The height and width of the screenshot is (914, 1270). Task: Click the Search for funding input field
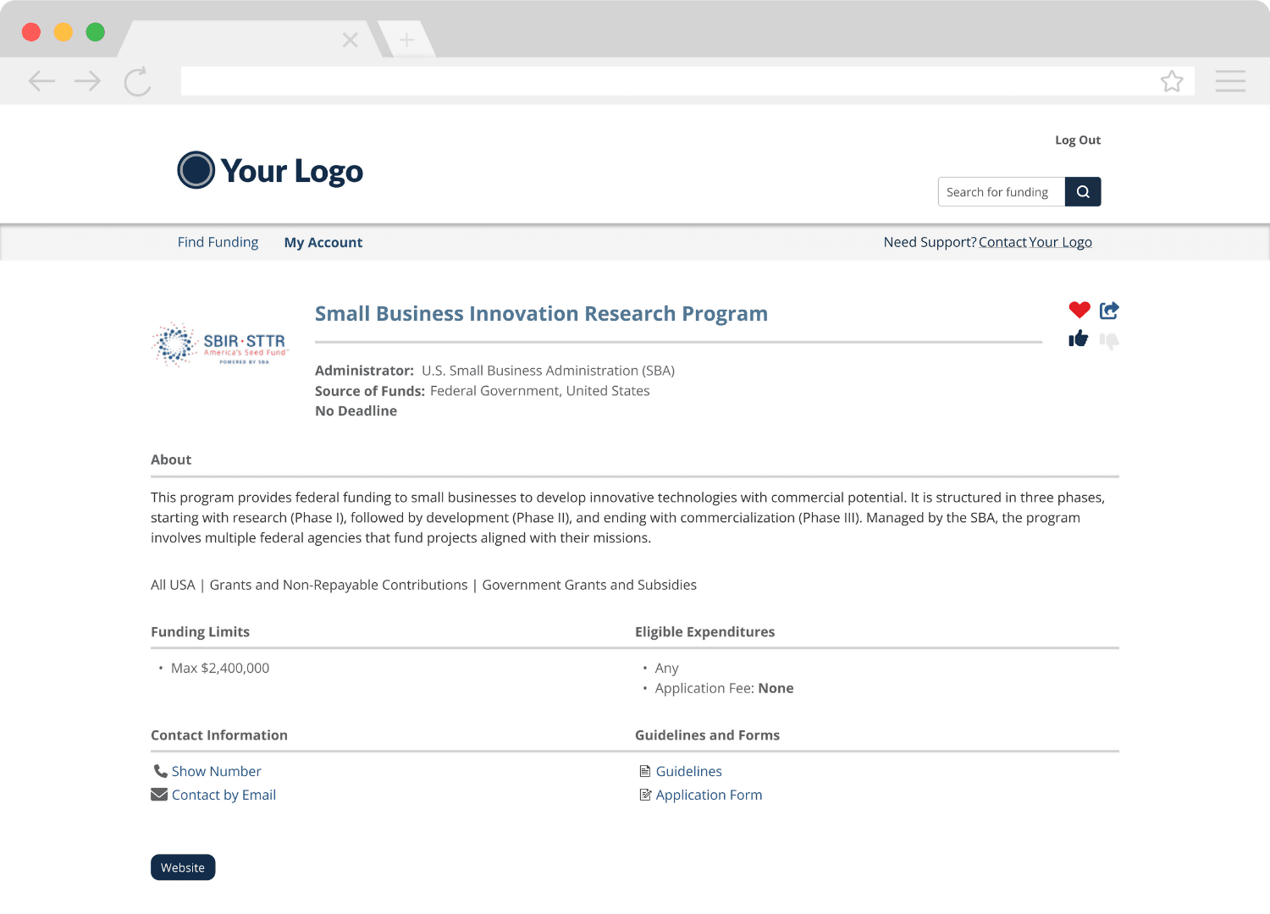(x=999, y=191)
